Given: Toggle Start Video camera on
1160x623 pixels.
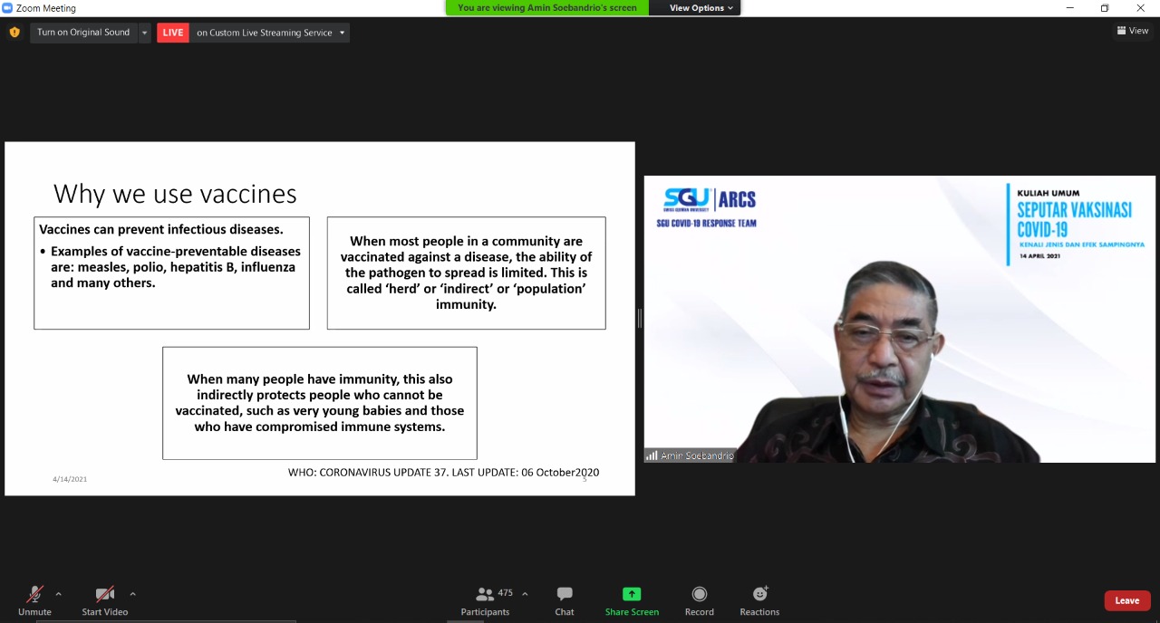Looking at the screenshot, I should (x=105, y=595).
